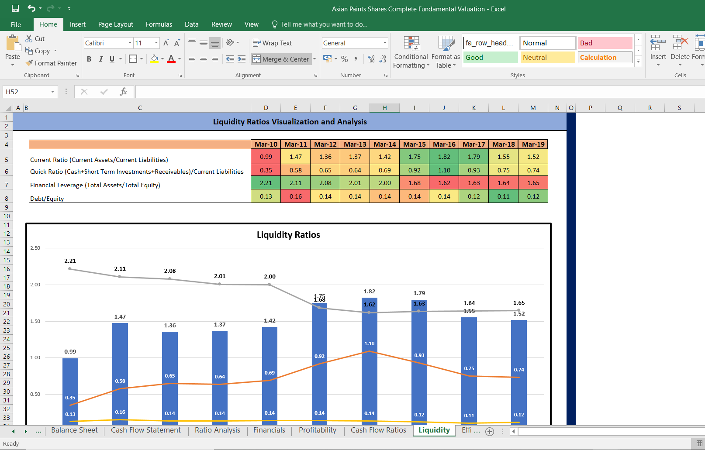Apply Fill Color bucket icon

click(x=154, y=59)
